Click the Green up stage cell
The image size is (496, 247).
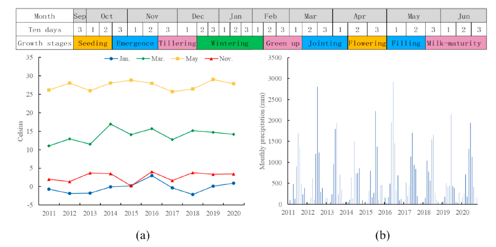tap(283, 43)
